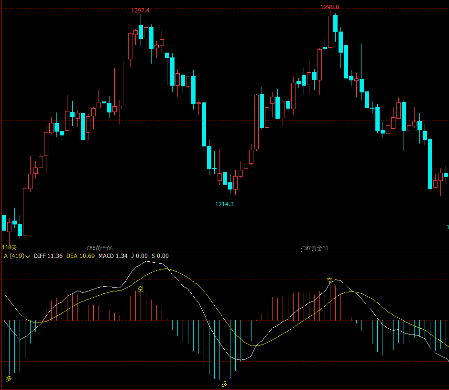Click the DIFF 11.36 value label
449x390 pixels.
(48, 256)
